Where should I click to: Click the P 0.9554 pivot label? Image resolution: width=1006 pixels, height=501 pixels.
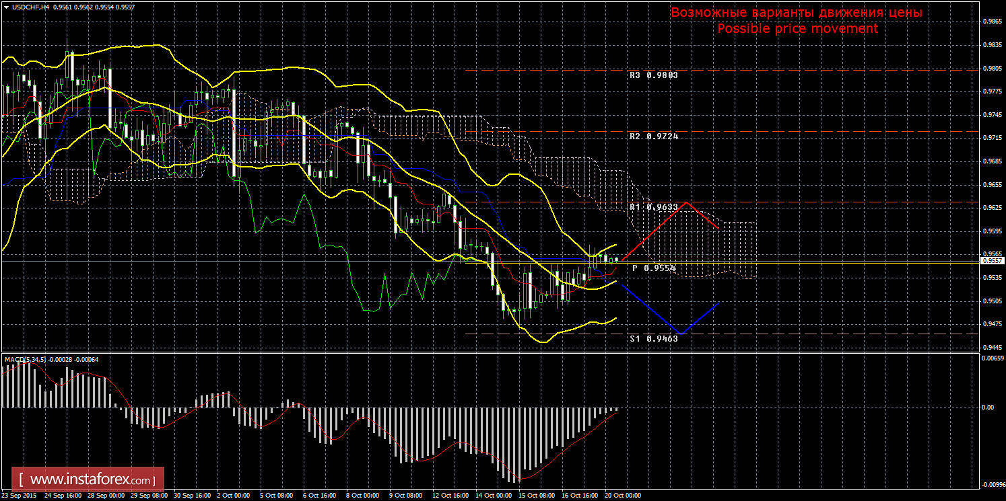tap(654, 268)
